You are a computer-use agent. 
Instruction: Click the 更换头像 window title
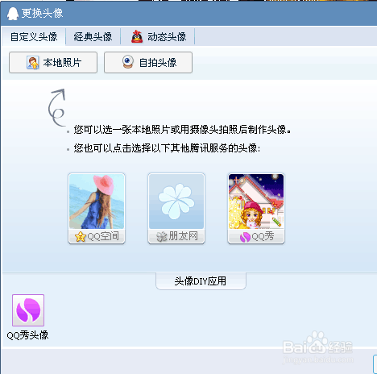(42, 13)
